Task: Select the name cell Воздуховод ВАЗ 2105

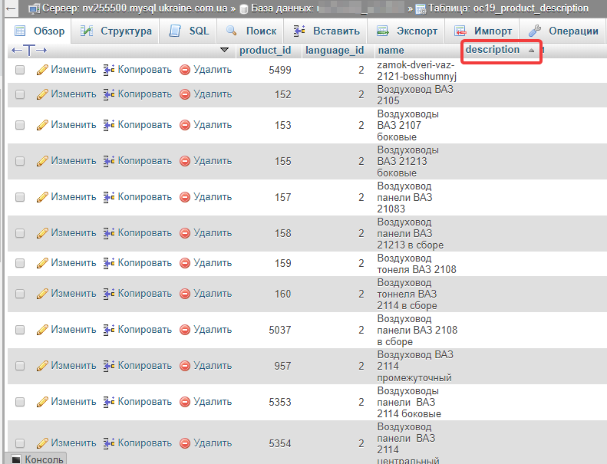Action: [415, 95]
